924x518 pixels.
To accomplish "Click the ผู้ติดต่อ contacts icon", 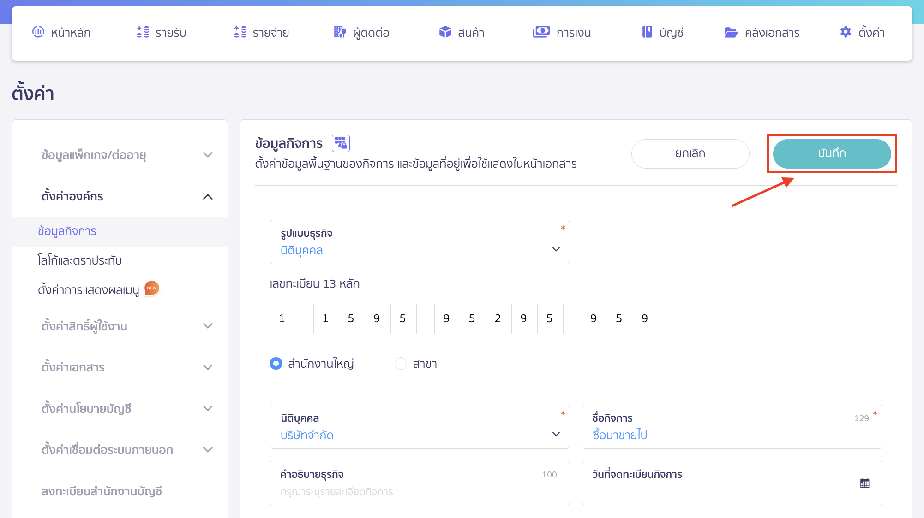I will [x=339, y=32].
